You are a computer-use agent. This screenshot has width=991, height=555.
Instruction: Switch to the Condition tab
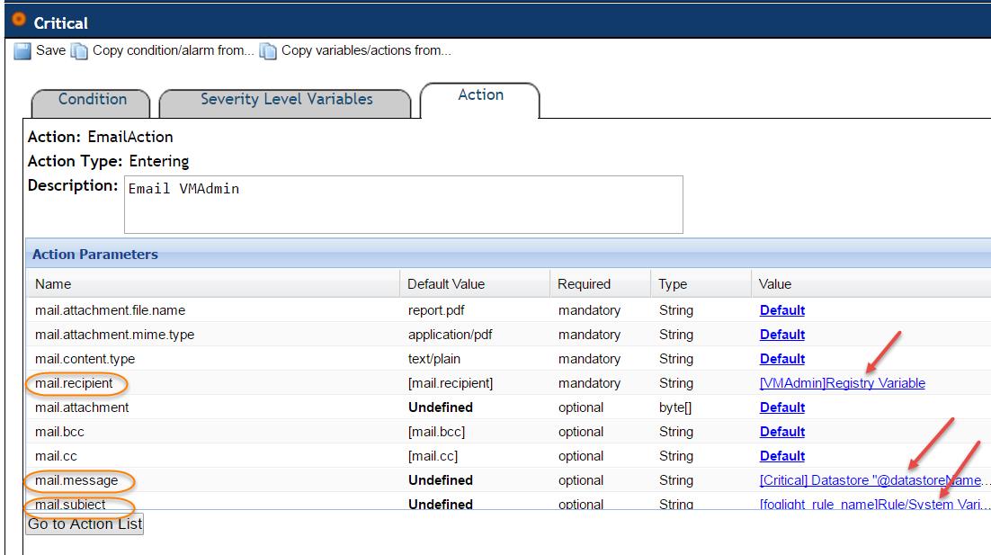(92, 100)
